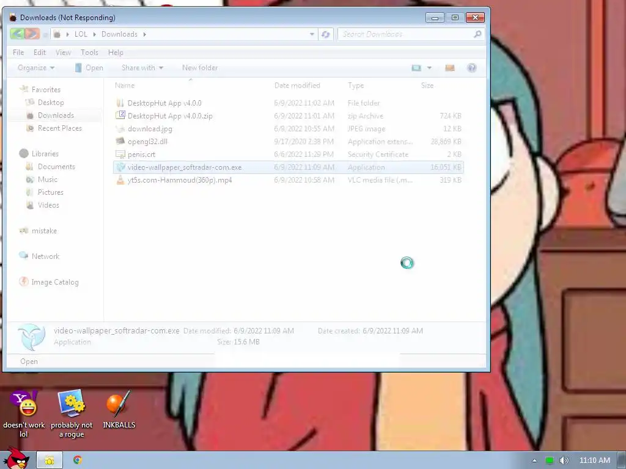The width and height of the screenshot is (626, 469).
Task: Click the Back navigation arrow
Action: click(x=17, y=34)
